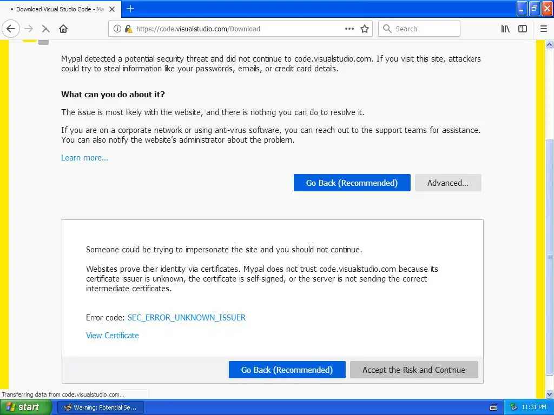Toggle the sidebar view icon
Image resolution: width=554 pixels, height=415 pixels.
pos(523,29)
